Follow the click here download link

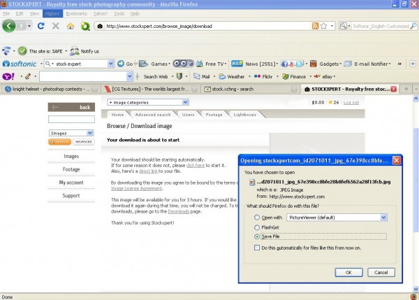pos(196,166)
